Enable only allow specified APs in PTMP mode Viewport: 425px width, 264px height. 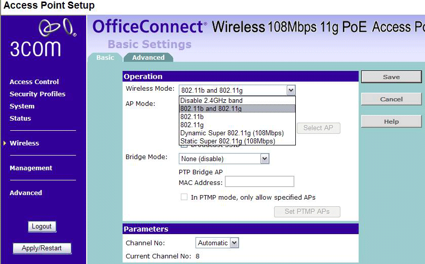pyautogui.click(x=184, y=197)
